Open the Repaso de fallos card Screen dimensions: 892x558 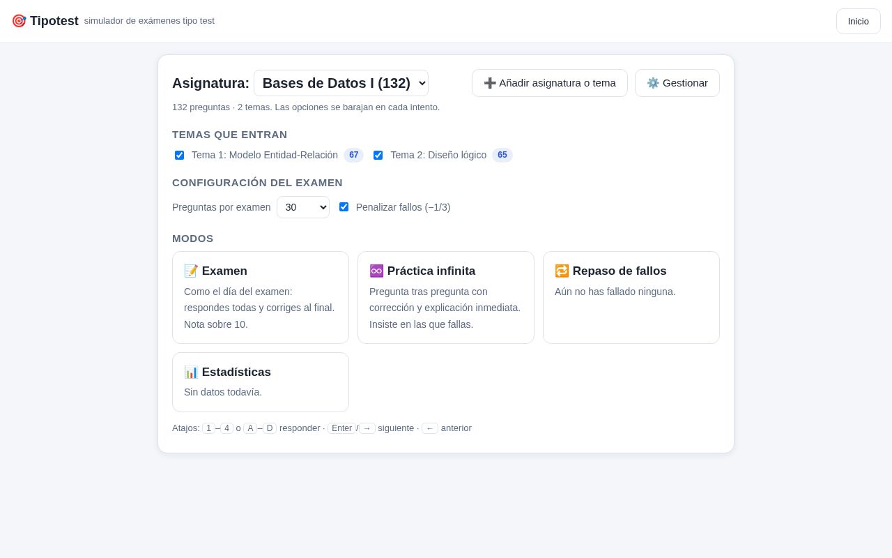pos(631,297)
